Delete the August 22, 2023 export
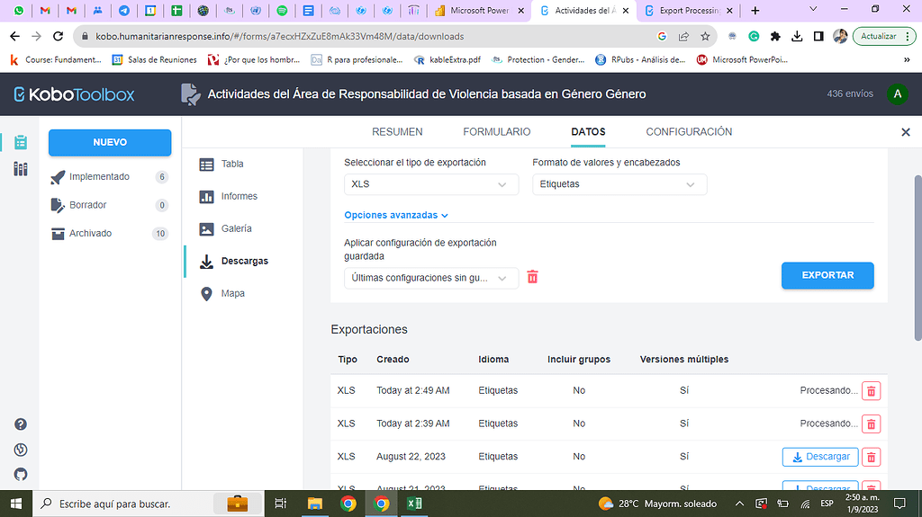922x517 pixels. [x=871, y=457]
